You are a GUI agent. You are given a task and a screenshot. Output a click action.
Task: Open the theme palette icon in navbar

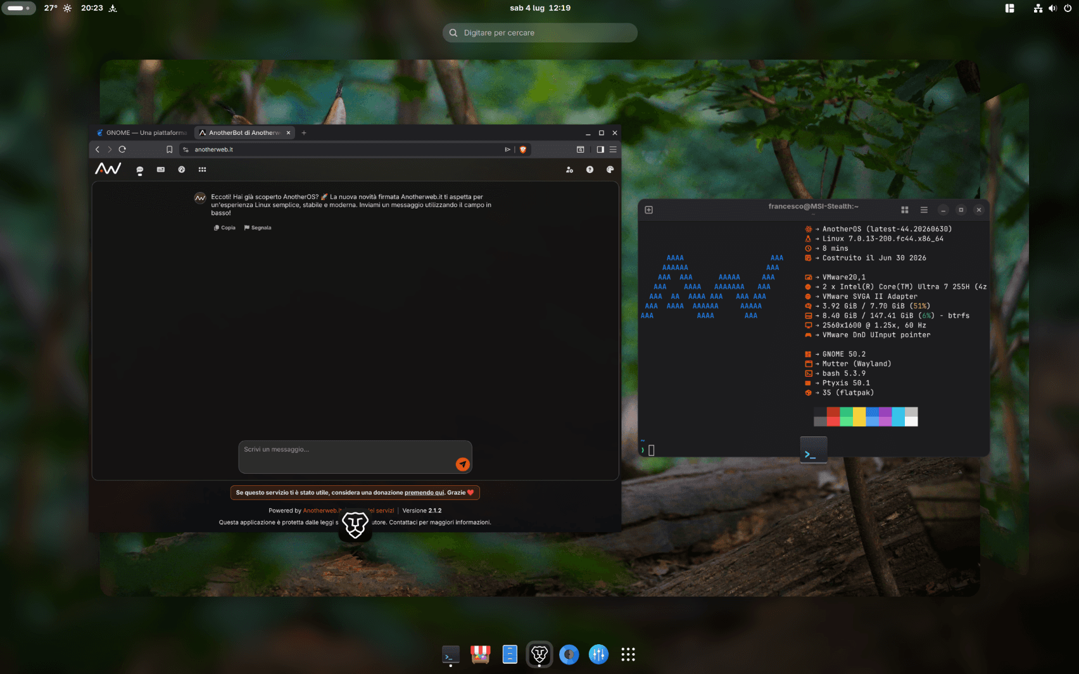point(610,170)
